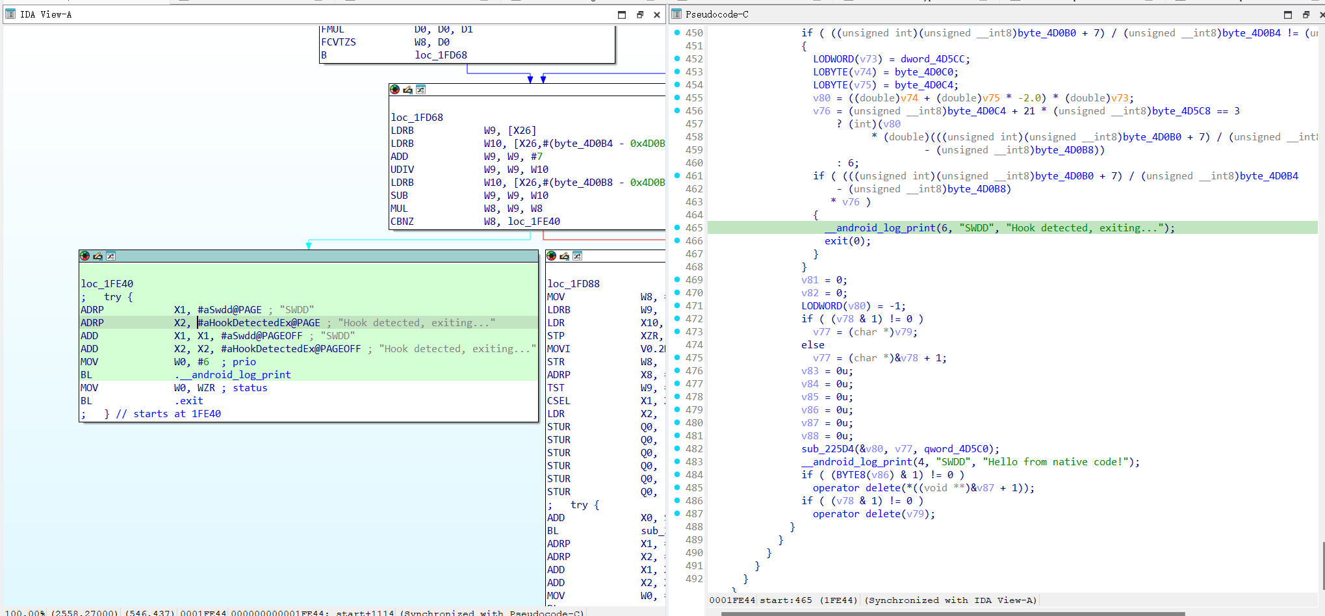Toggle breakpoint dot on line 482
Screen dimensions: 1325x616
(x=677, y=448)
